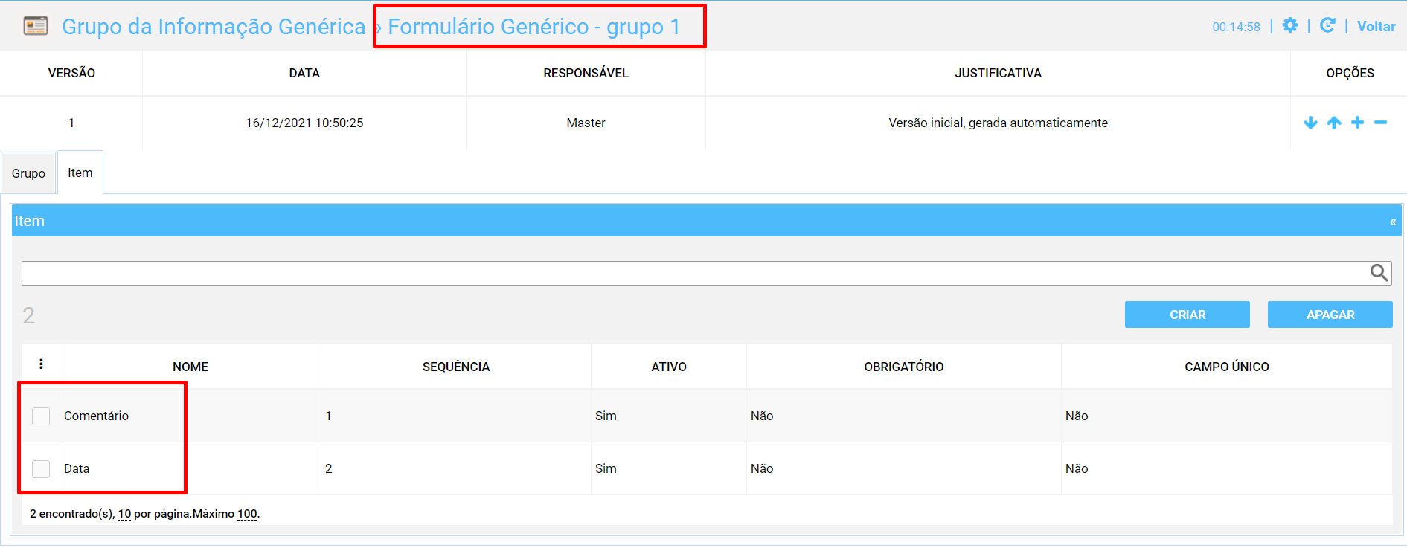Screen dimensions: 1407x548
Task: Click the Versão inicial justification text
Action: coord(998,123)
